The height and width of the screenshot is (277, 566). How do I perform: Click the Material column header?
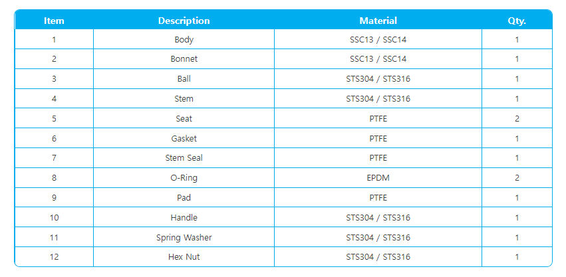378,21
